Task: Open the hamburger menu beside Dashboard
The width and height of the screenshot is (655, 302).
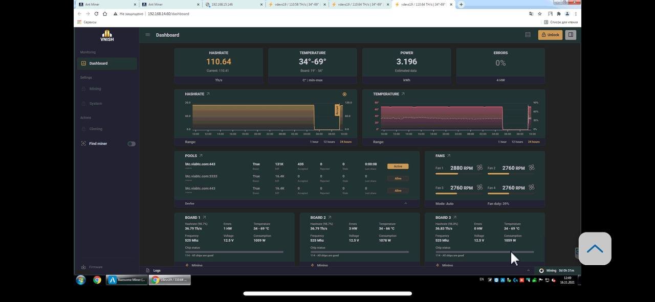Action: click(x=147, y=35)
